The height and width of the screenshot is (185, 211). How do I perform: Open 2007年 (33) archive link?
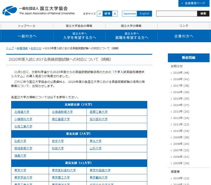(x=181, y=150)
